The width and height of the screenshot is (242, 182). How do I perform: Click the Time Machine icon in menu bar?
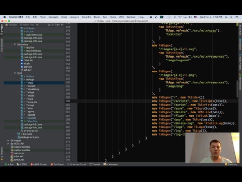(x=169, y=17)
